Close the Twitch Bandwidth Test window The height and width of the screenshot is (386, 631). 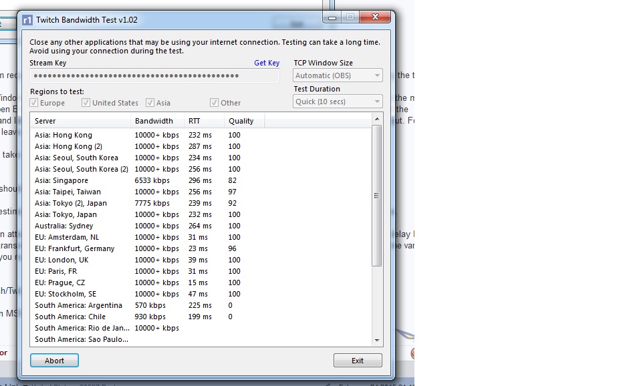[x=375, y=17]
